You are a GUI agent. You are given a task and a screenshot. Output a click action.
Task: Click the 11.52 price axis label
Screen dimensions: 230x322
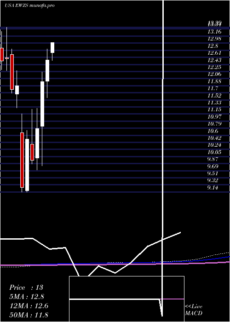214,96
